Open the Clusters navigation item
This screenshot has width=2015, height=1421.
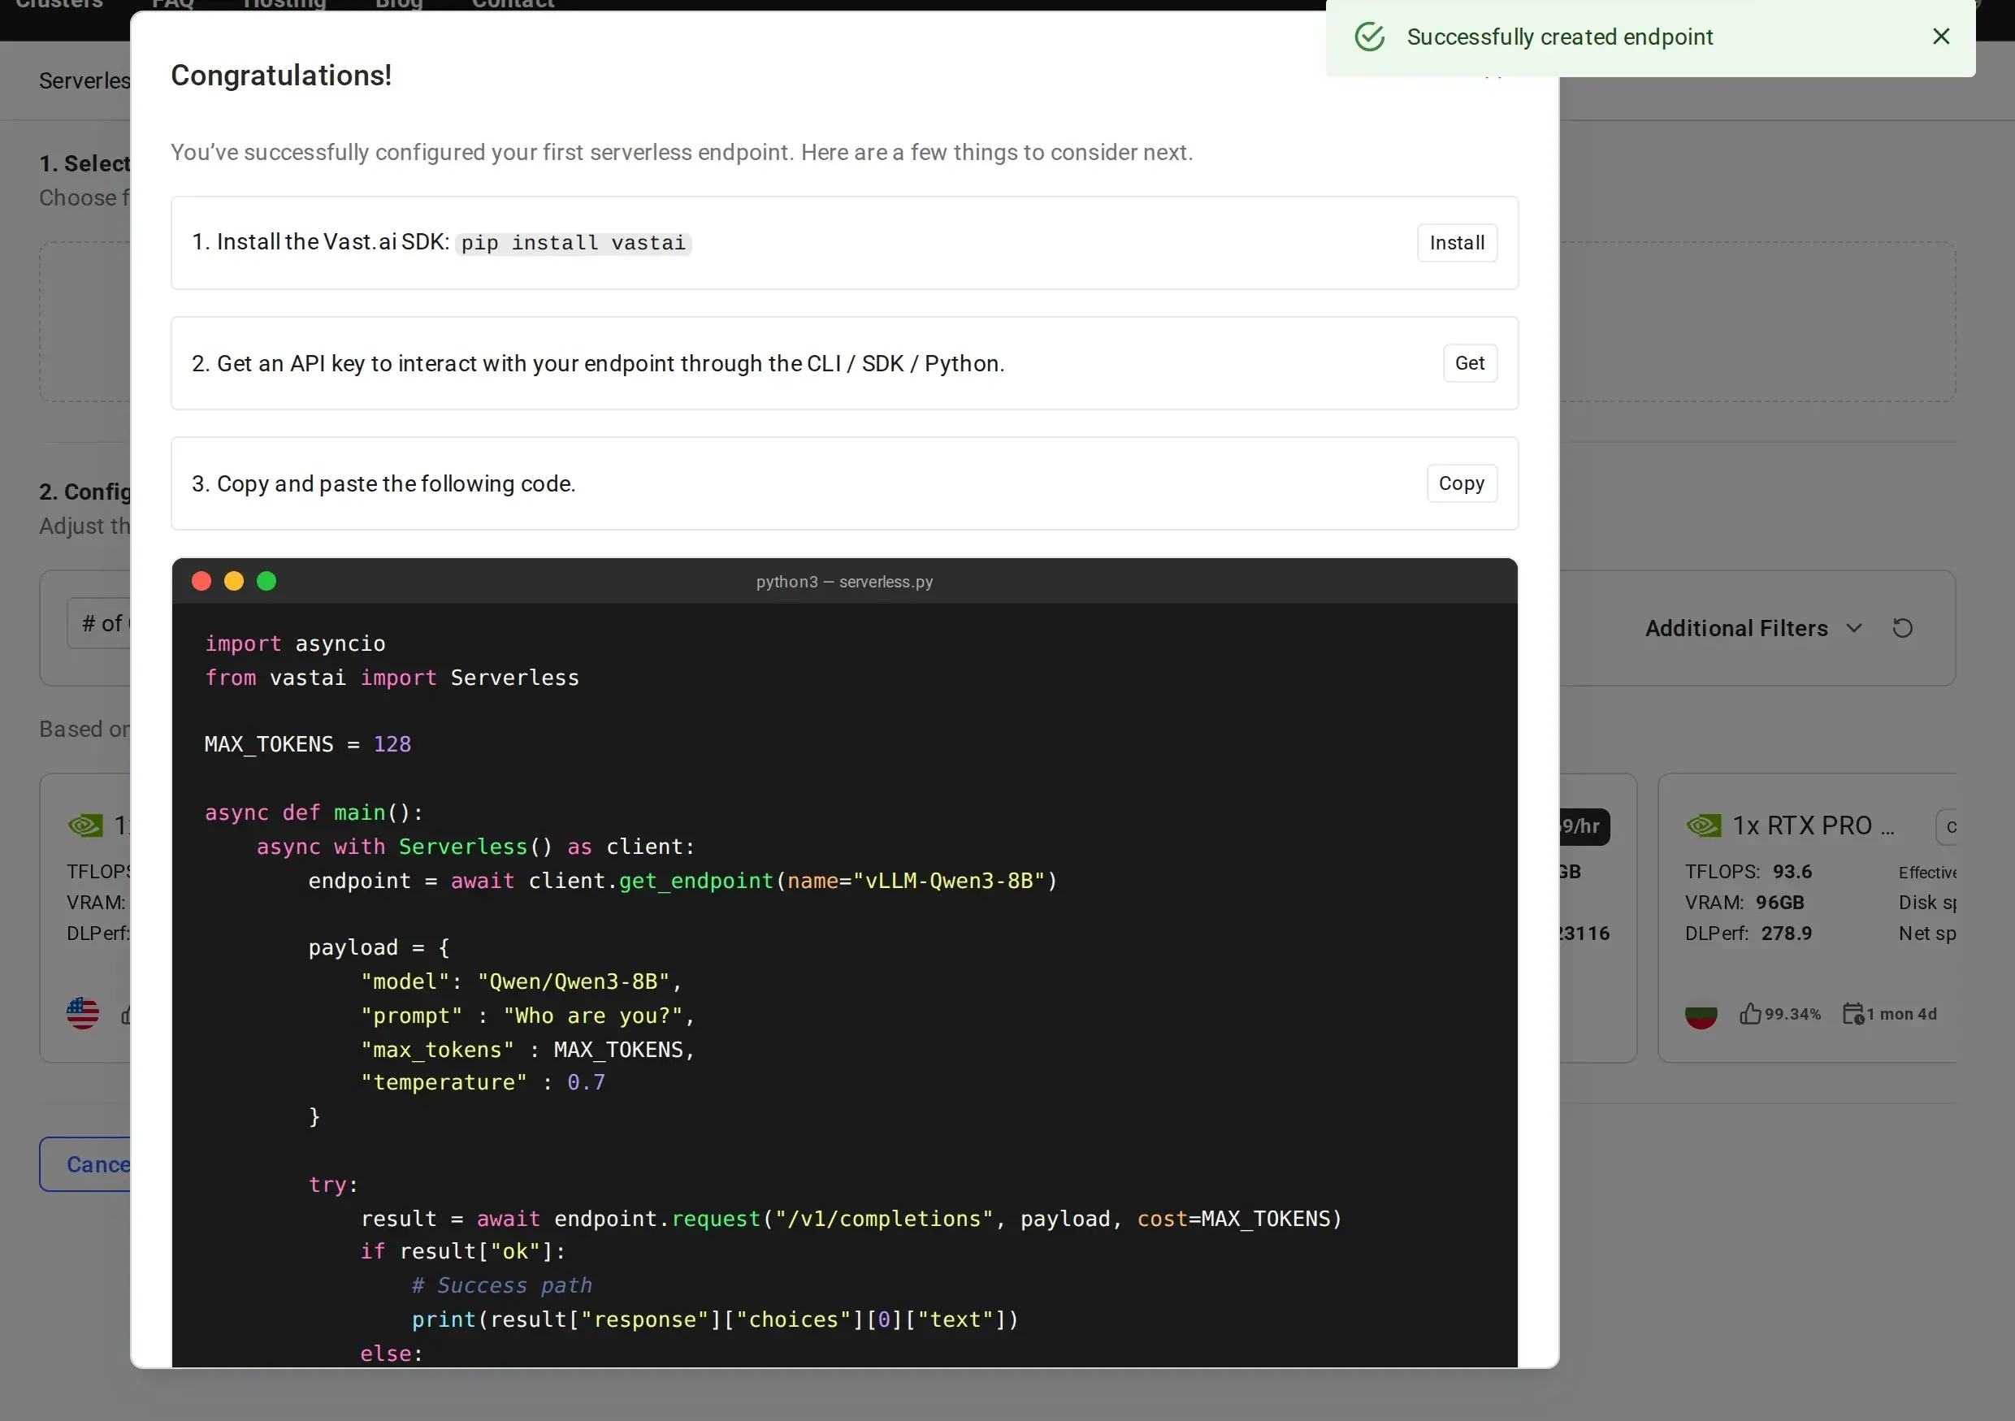[58, 4]
